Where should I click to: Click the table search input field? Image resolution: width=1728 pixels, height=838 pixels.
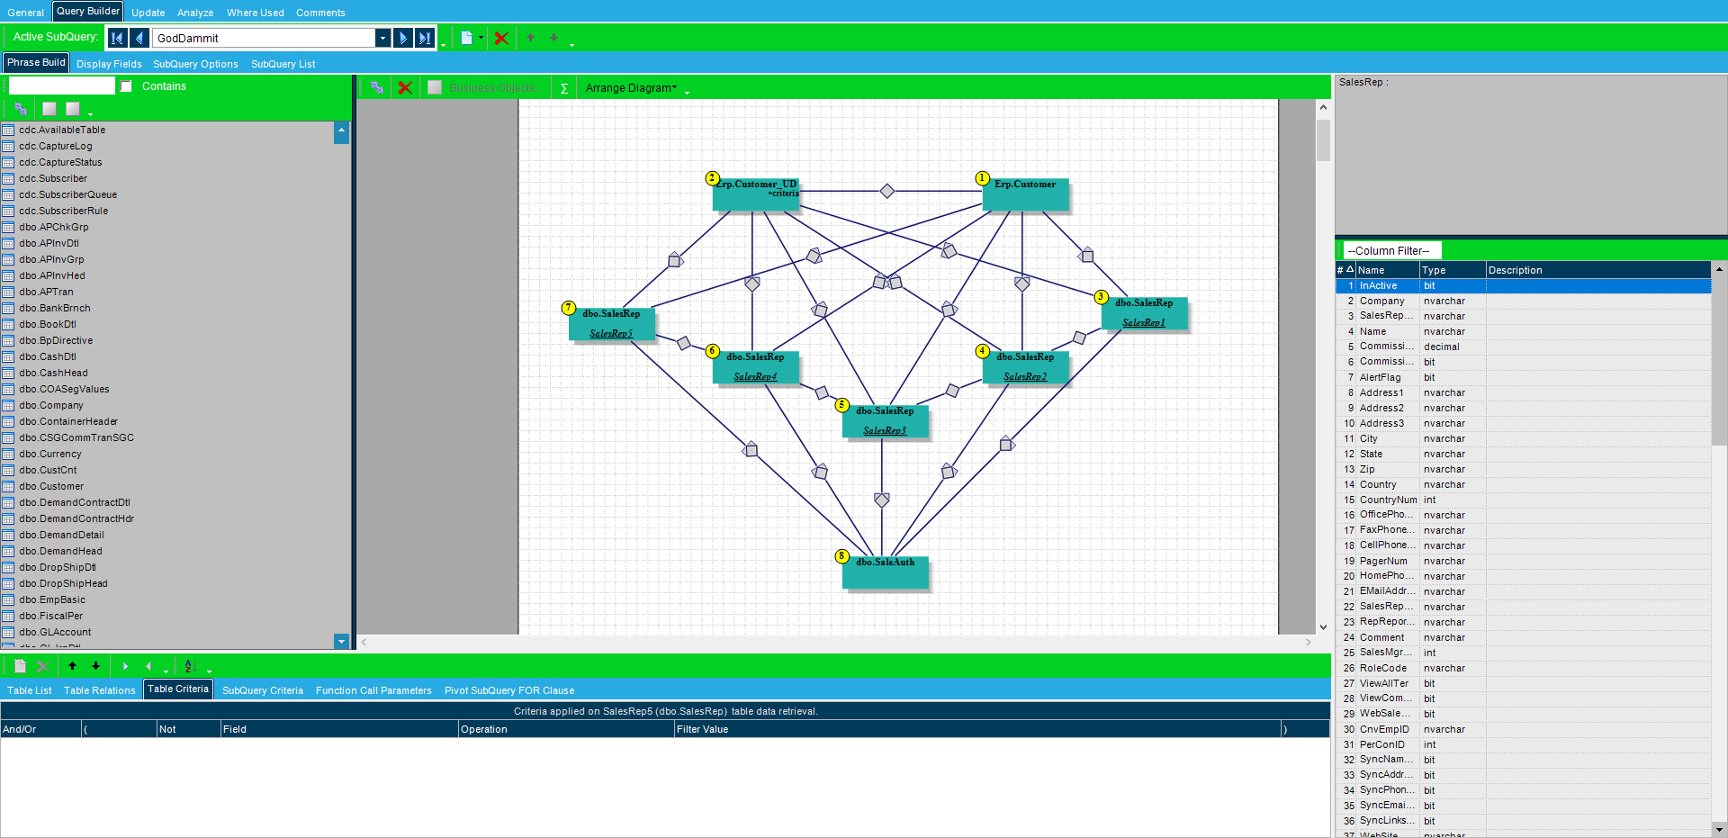coord(62,86)
